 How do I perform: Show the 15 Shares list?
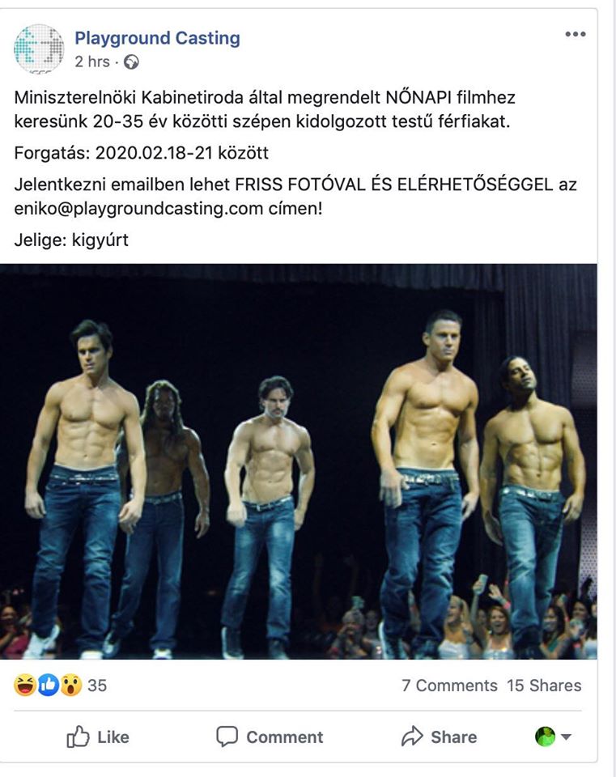pos(544,686)
